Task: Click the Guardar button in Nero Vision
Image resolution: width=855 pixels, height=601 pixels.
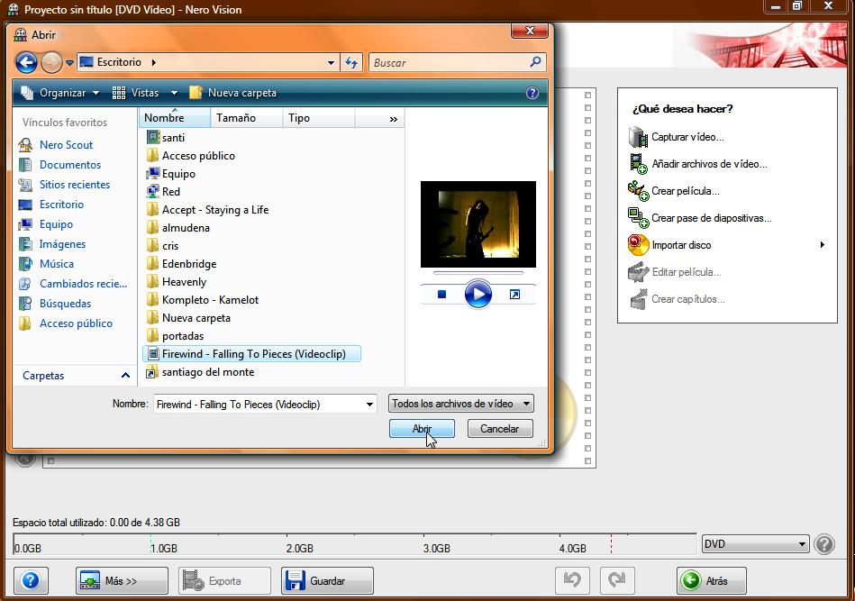Action: tap(327, 581)
